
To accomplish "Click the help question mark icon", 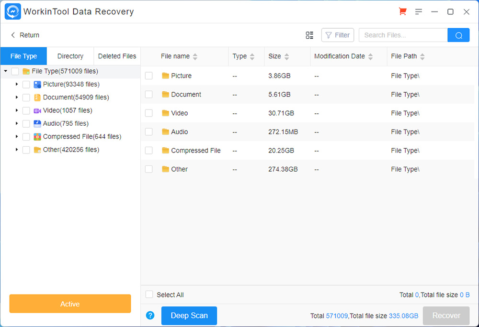I will 150,316.
